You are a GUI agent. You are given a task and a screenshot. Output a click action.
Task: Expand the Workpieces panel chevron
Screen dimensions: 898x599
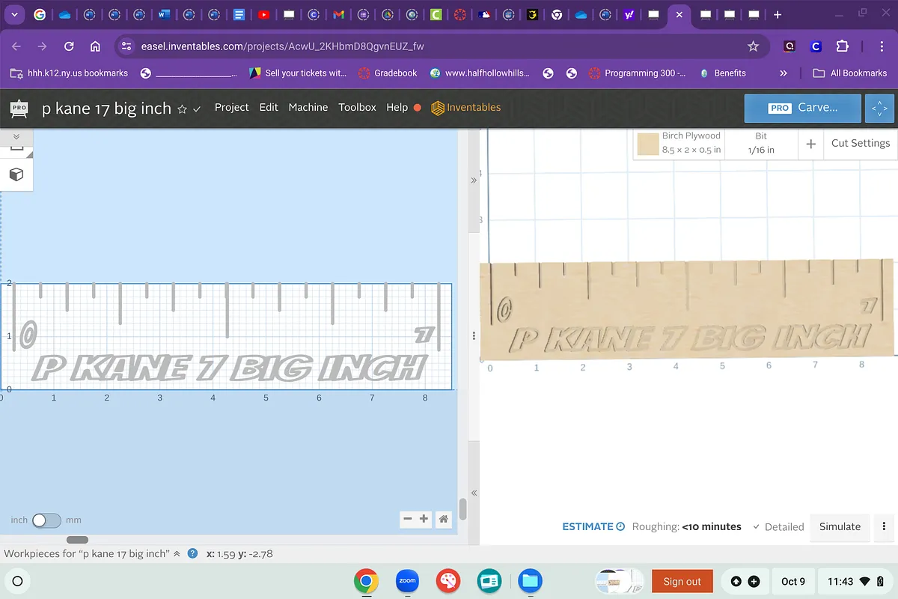[x=177, y=554]
